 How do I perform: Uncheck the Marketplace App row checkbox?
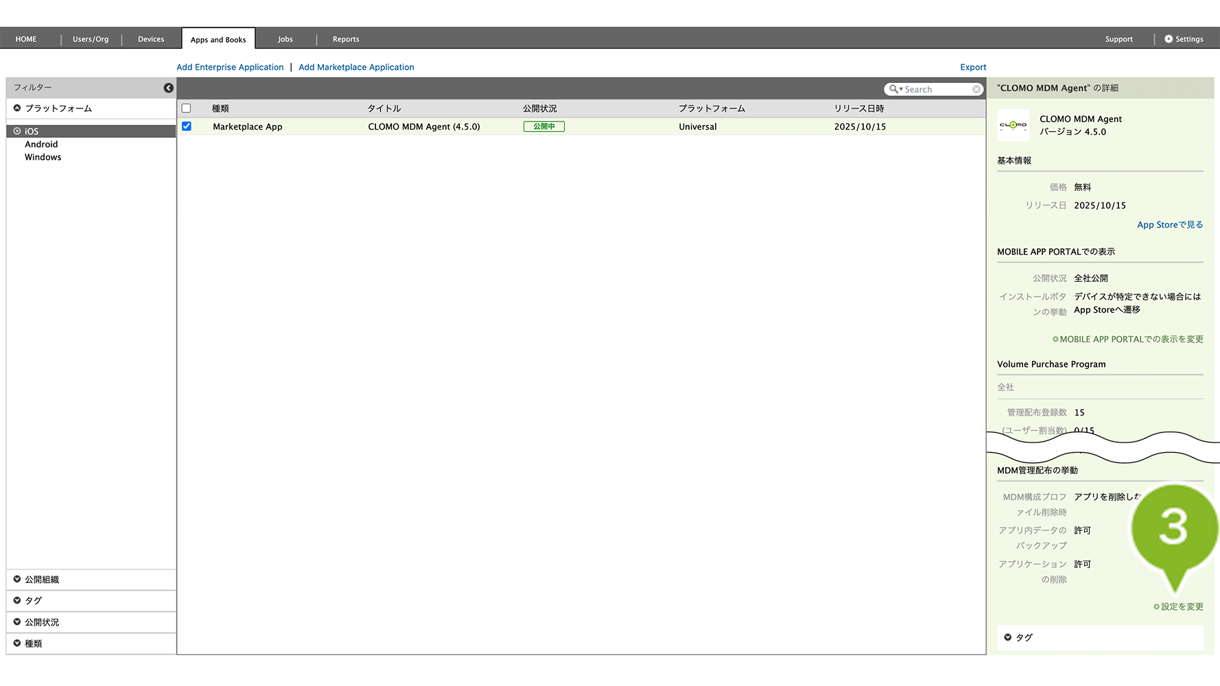click(x=187, y=126)
